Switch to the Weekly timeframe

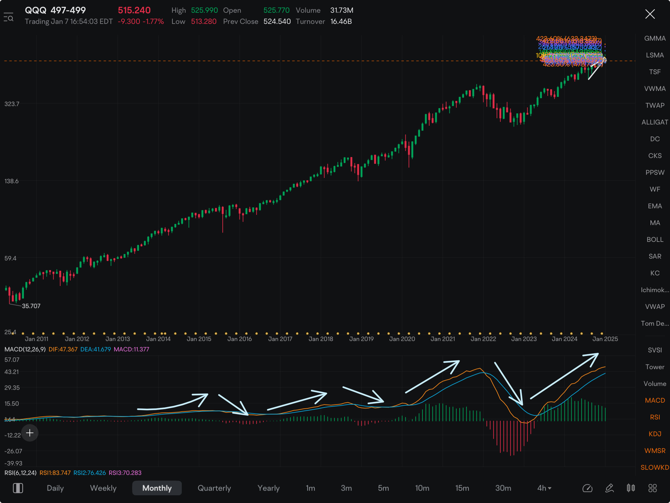103,488
